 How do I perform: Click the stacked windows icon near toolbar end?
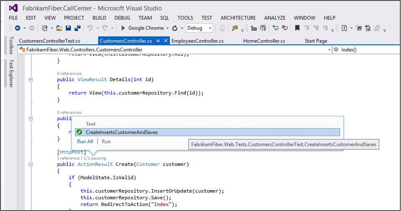[359, 28]
